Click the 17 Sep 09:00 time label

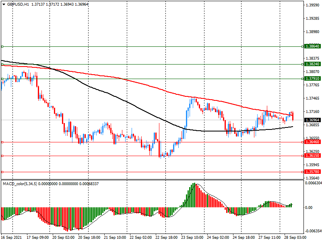37,238
